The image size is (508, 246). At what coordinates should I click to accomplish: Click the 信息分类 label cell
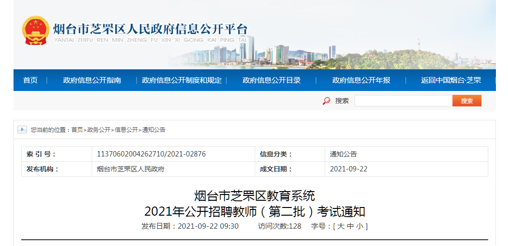290,154
